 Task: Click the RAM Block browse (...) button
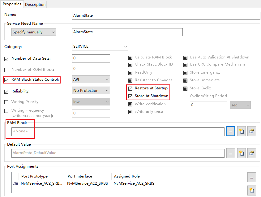tap(230, 131)
